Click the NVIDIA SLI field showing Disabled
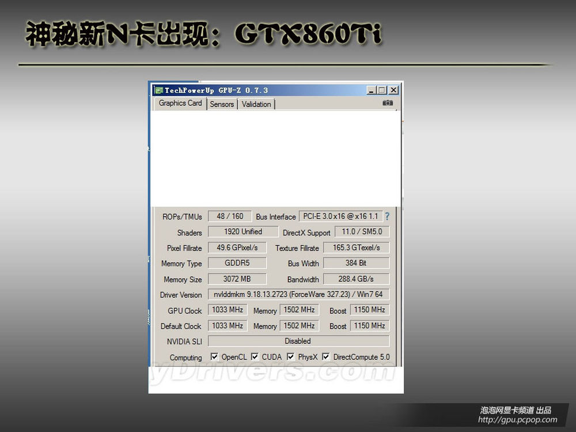Viewport: 576px width, 432px height. 298,341
